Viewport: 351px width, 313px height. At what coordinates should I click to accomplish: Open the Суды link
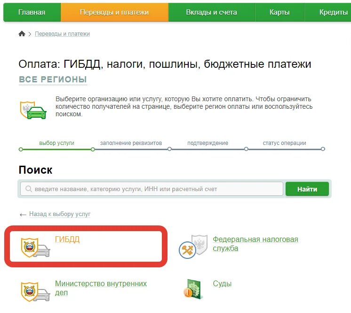pos(222,284)
